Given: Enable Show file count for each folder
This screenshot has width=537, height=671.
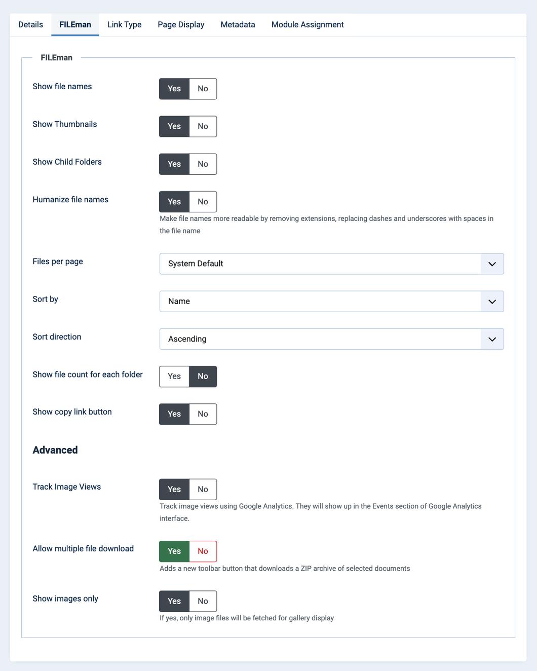Looking at the screenshot, I should (174, 377).
